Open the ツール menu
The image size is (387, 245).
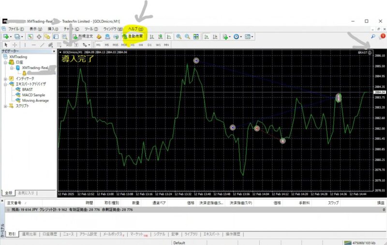(x=91, y=29)
